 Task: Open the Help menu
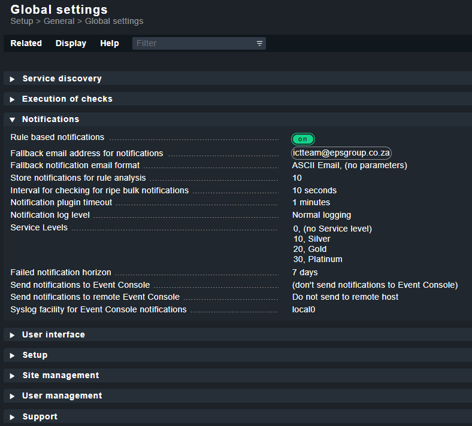point(110,43)
